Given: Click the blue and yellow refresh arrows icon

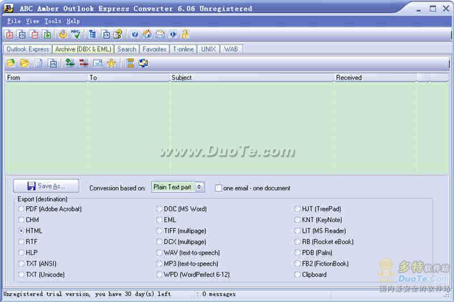Looking at the screenshot, I should point(144,63).
